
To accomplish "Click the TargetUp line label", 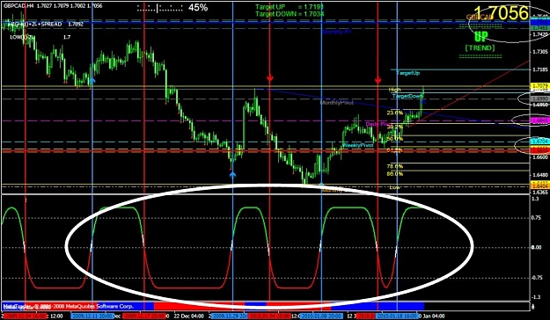I will coord(408,73).
